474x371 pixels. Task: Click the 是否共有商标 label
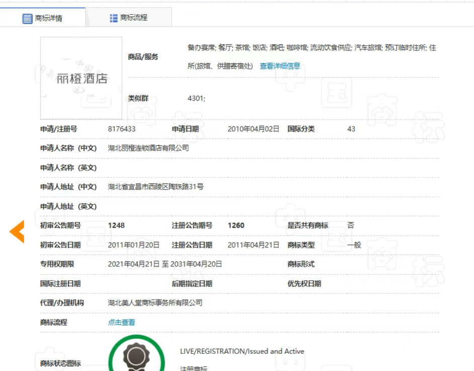point(308,225)
